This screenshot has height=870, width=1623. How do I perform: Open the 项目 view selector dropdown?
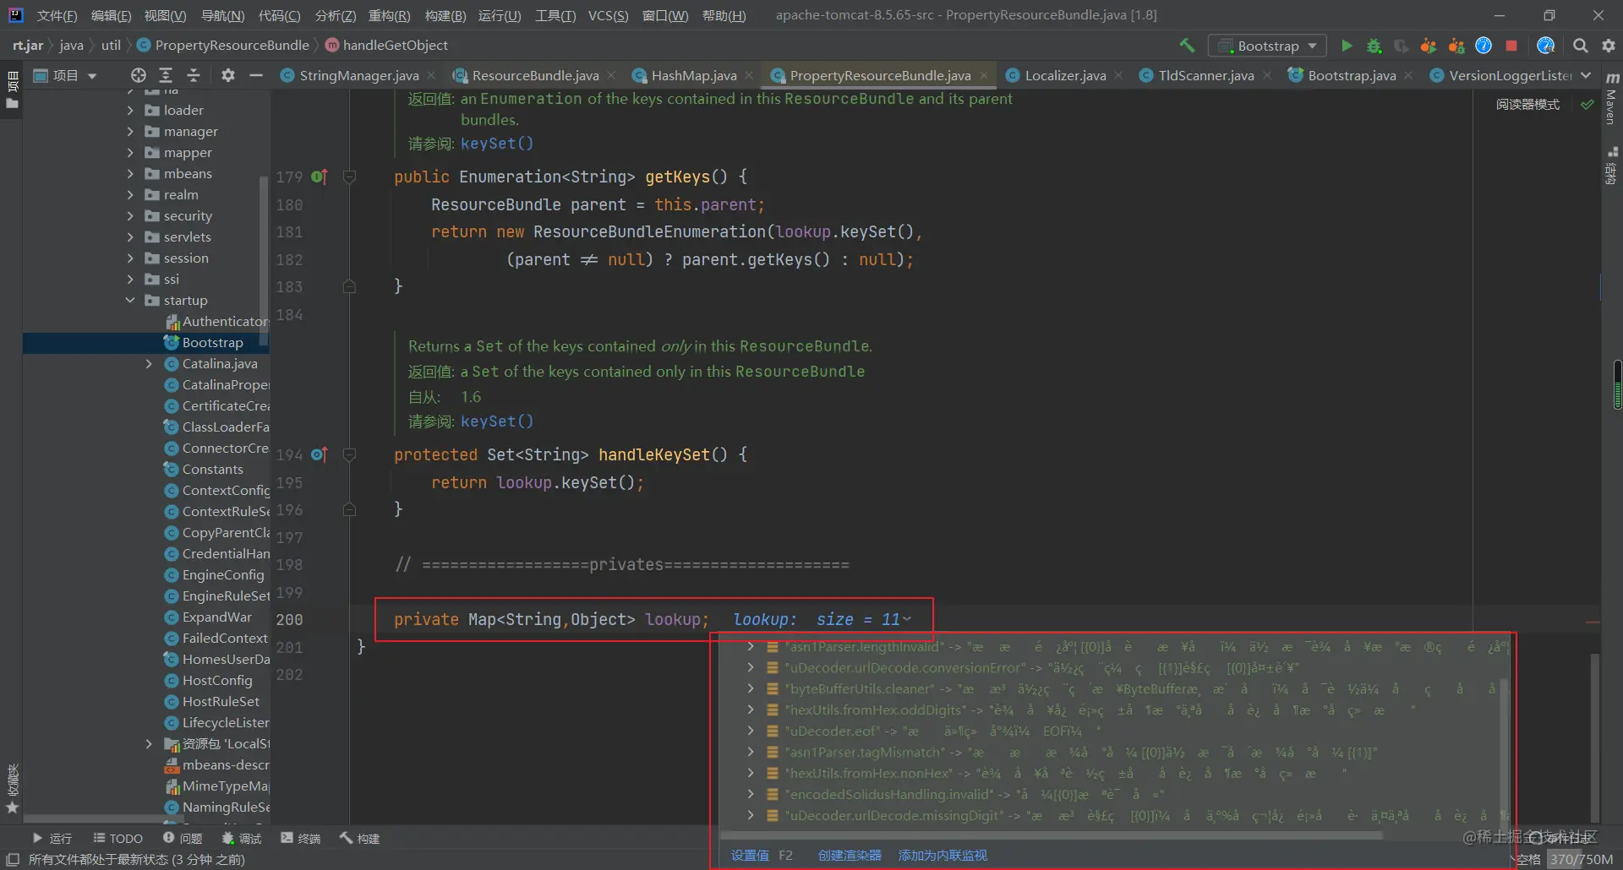point(65,75)
